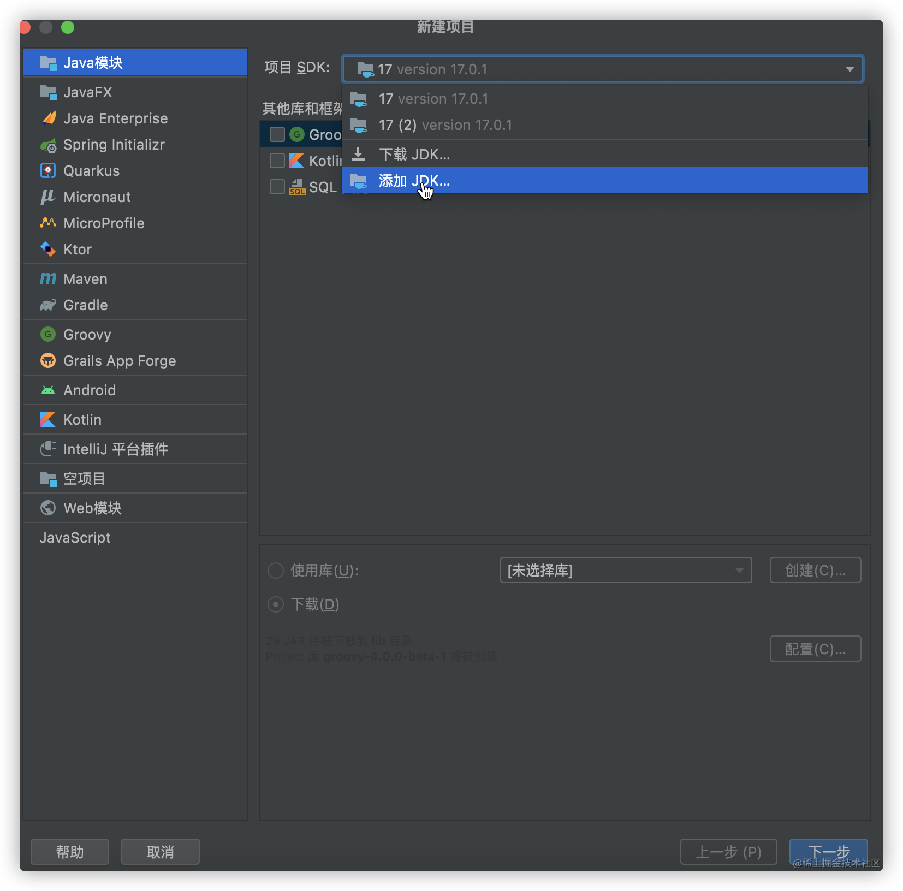Select Java Enterprise label
Image resolution: width=903 pixels, height=891 pixels.
(116, 118)
